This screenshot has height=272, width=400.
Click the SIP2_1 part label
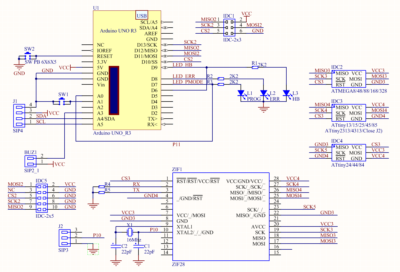31,171
